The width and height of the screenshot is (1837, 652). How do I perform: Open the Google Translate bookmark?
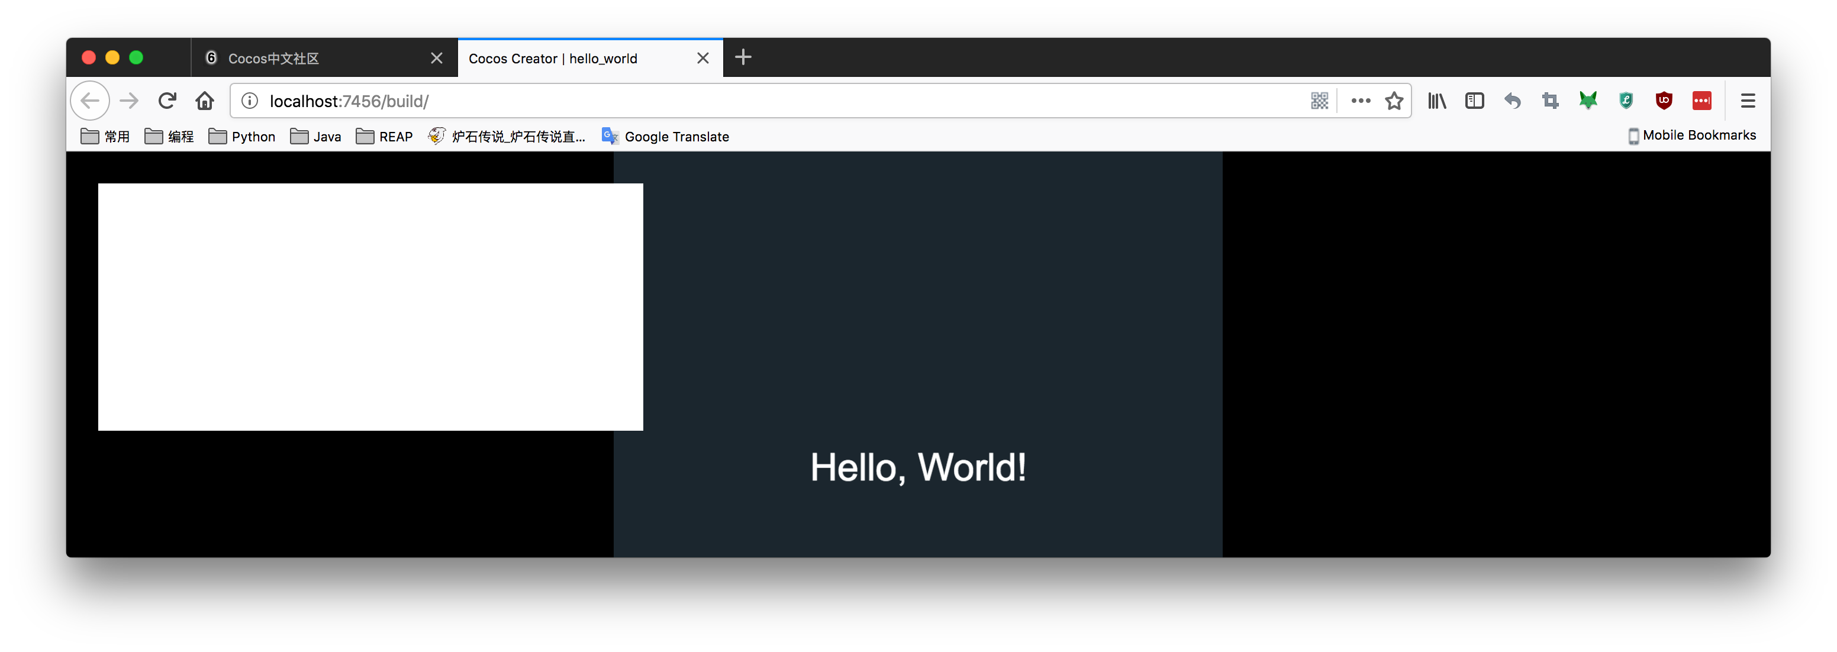tap(665, 136)
